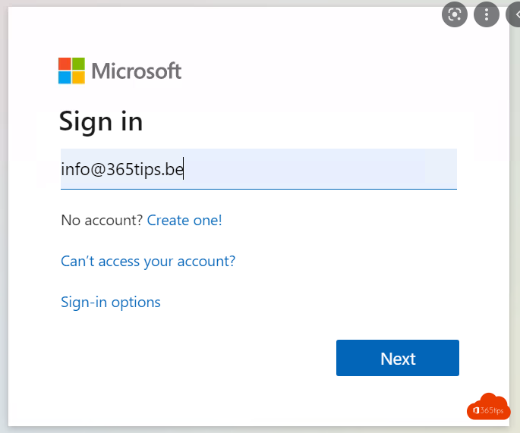Click the Microsoft wordmark text
This screenshot has width=520, height=433.
(137, 71)
